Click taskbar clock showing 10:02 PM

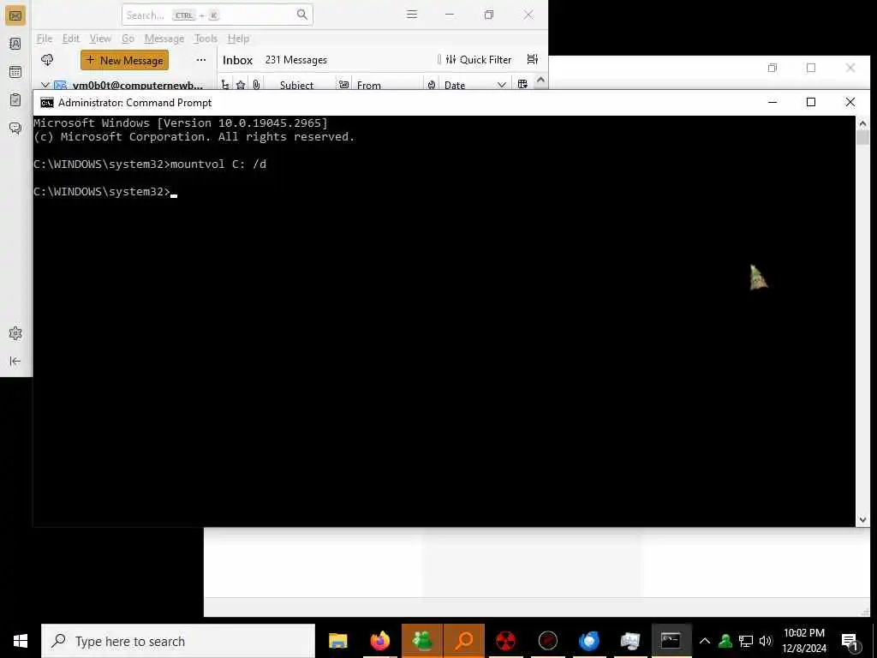(x=803, y=641)
